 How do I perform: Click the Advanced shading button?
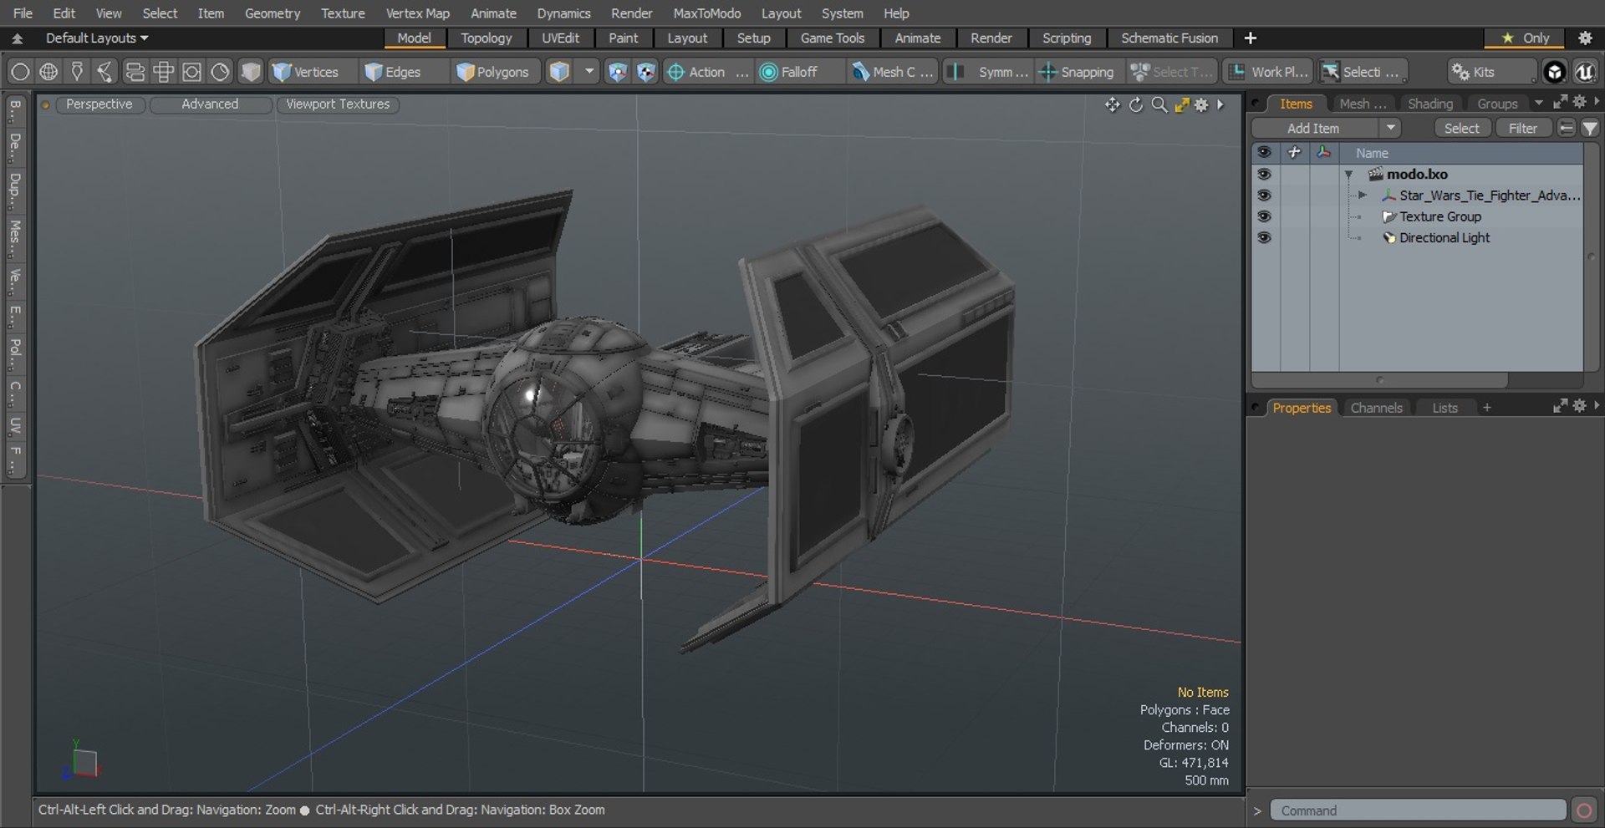coord(210,104)
